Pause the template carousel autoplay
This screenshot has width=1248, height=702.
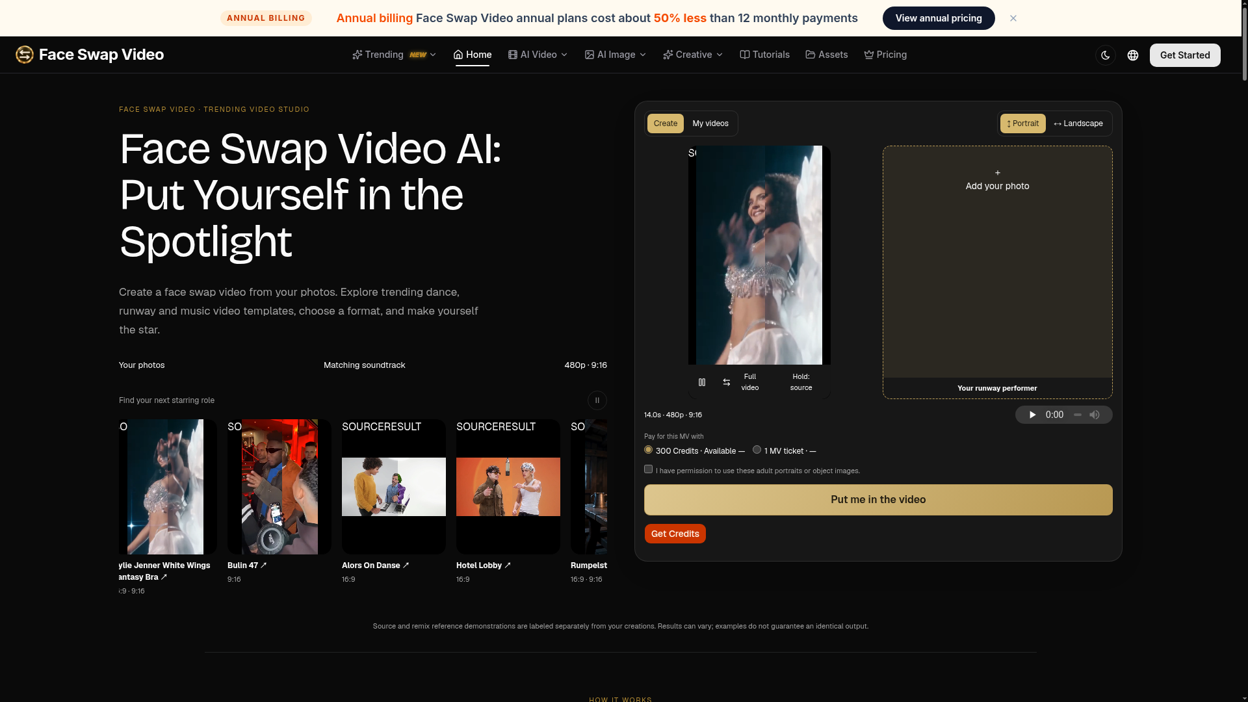[597, 400]
